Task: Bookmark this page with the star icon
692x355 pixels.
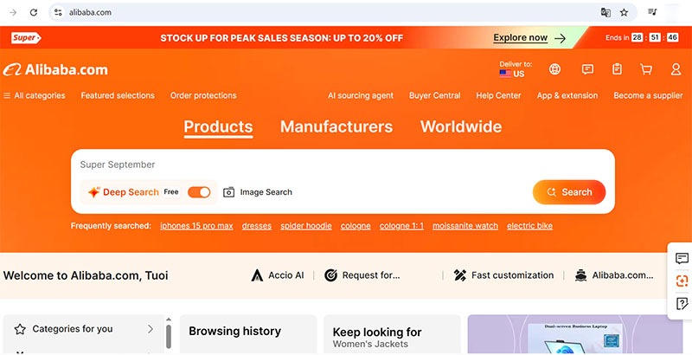Action: point(624,12)
